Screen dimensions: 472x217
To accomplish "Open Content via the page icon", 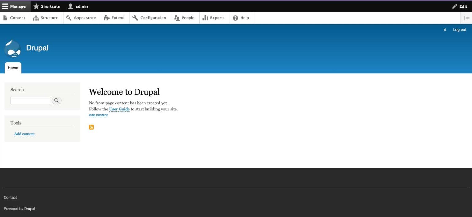I will tap(5, 17).
